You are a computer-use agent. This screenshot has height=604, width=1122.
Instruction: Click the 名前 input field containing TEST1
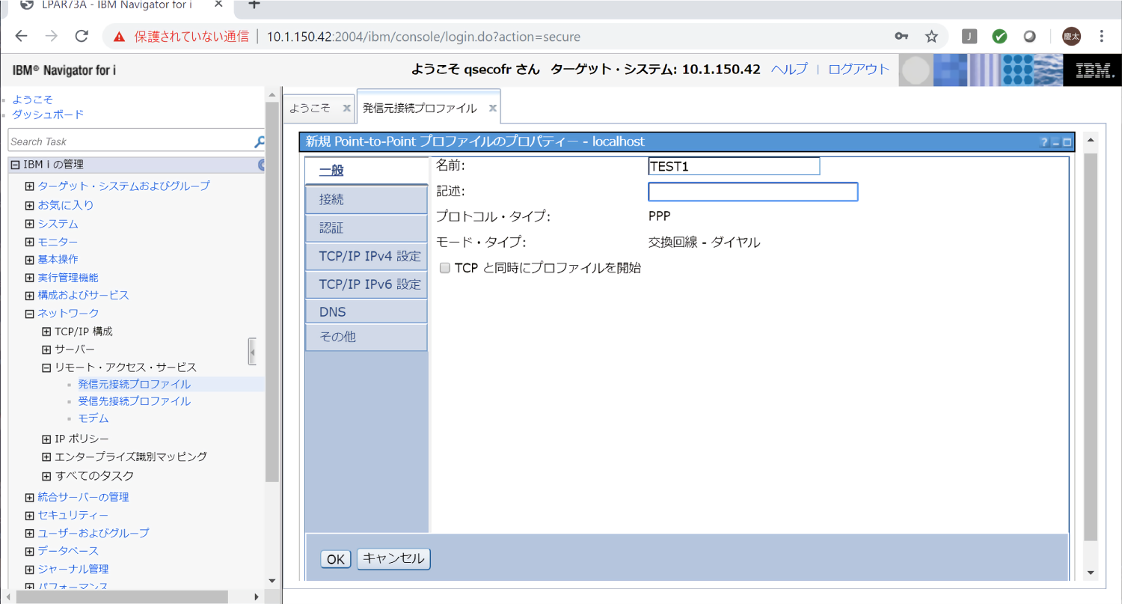click(734, 166)
